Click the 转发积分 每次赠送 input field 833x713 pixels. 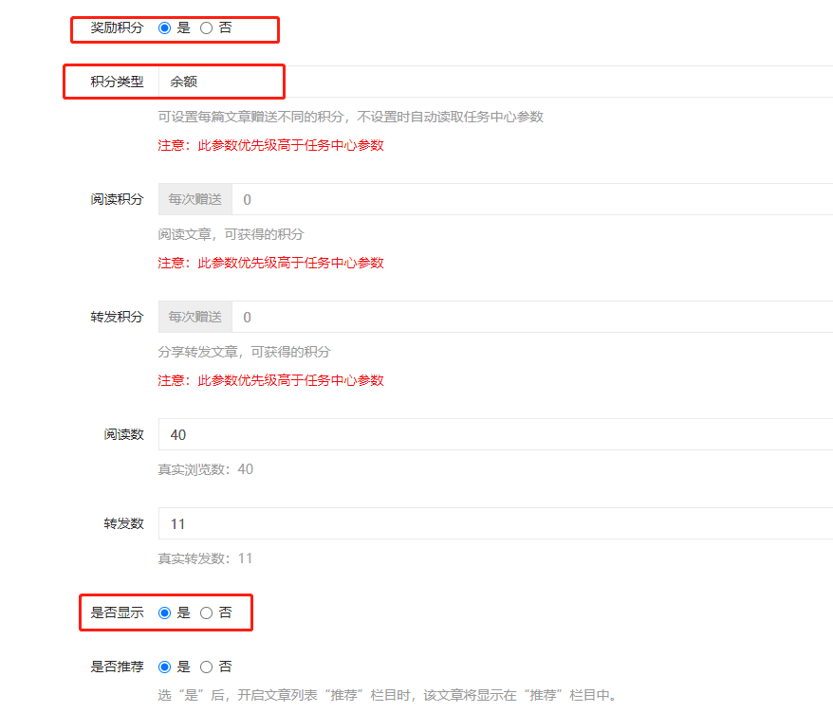pyautogui.click(x=532, y=317)
